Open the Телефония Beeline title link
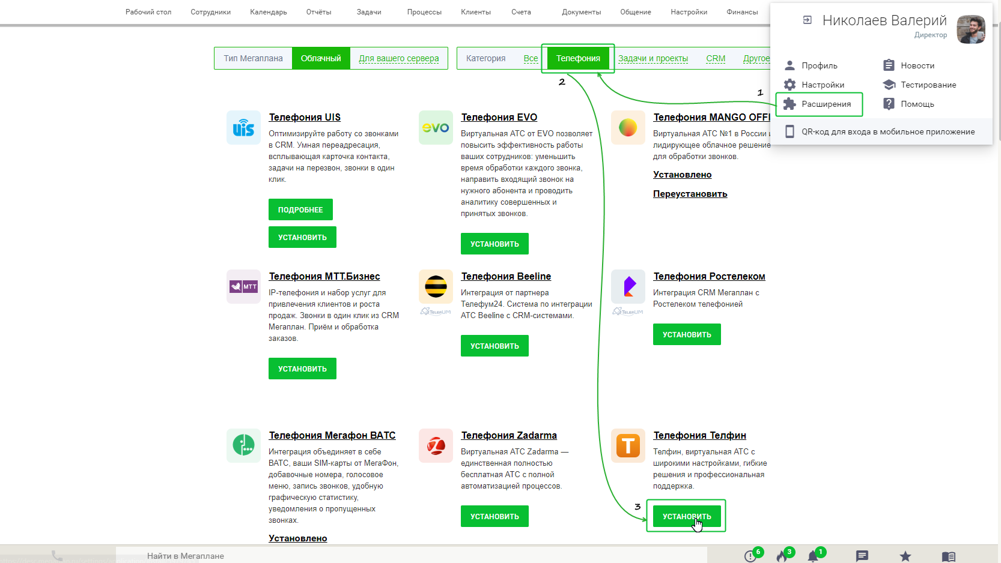 pos(506,276)
